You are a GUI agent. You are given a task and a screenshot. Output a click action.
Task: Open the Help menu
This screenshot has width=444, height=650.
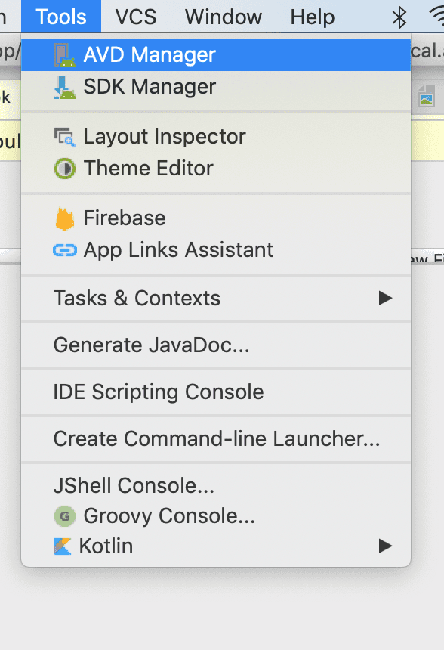click(x=313, y=17)
